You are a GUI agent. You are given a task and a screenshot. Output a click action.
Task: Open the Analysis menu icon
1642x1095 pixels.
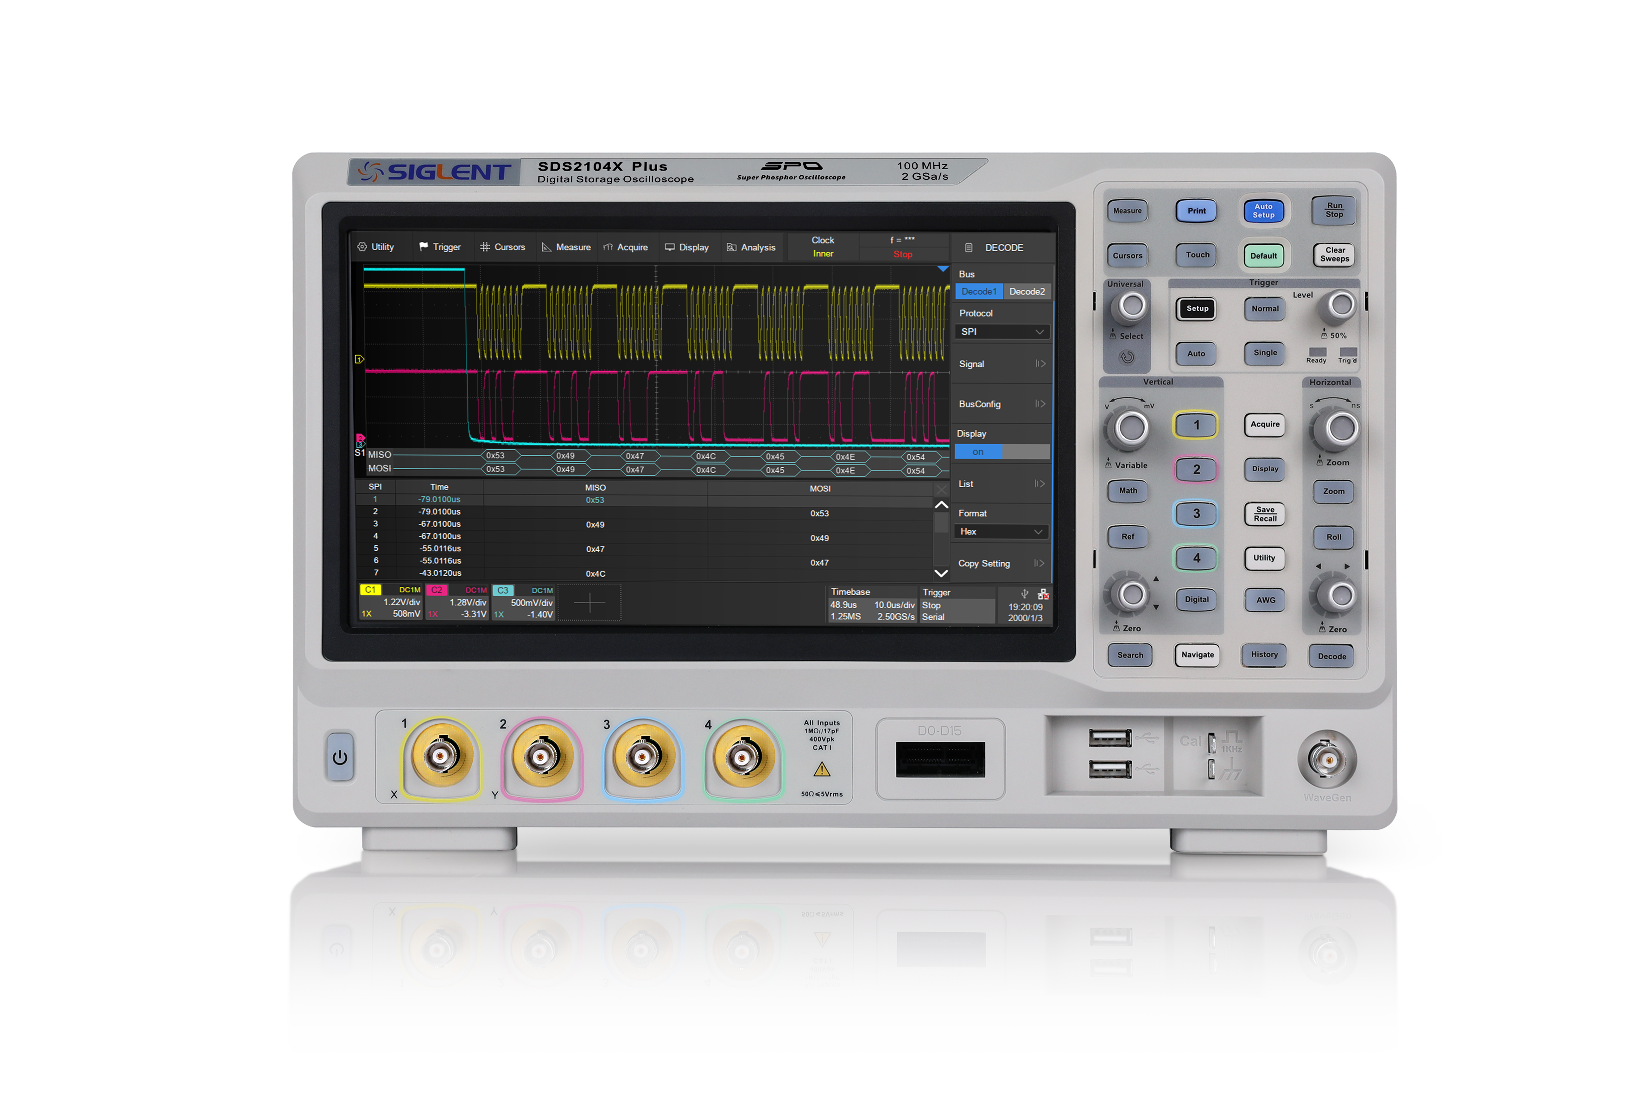[x=731, y=247]
